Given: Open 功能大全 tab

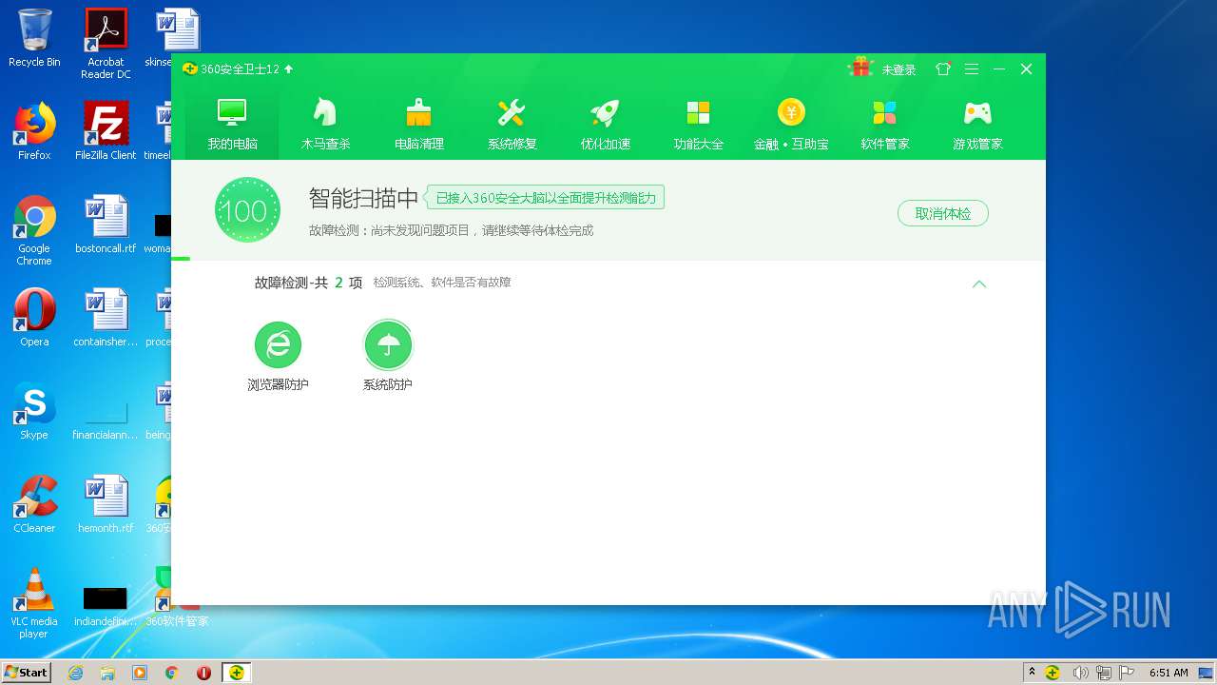Looking at the screenshot, I should click(698, 124).
